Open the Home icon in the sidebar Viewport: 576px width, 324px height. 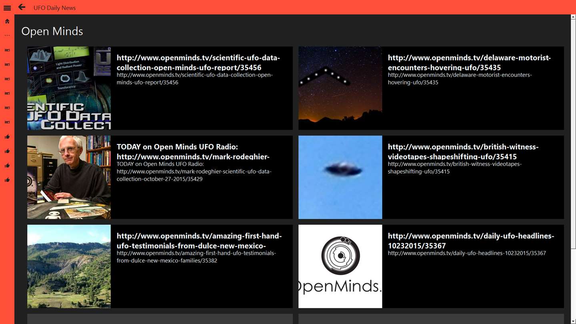click(7, 21)
